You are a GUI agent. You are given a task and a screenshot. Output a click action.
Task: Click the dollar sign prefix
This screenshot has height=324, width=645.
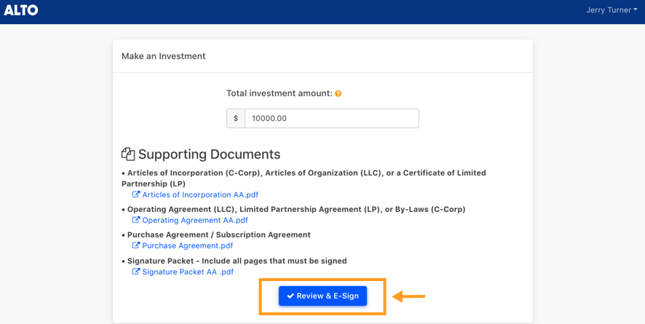pyautogui.click(x=236, y=119)
